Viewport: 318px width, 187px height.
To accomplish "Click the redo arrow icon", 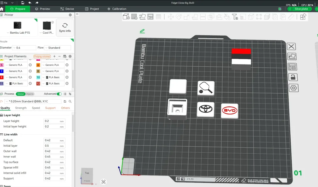I will [37, 3].
